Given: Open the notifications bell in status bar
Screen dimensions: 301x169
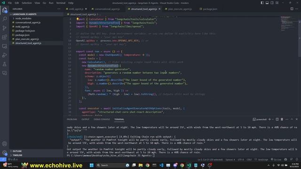Looking at the screenshot, I should (x=297, y=160).
